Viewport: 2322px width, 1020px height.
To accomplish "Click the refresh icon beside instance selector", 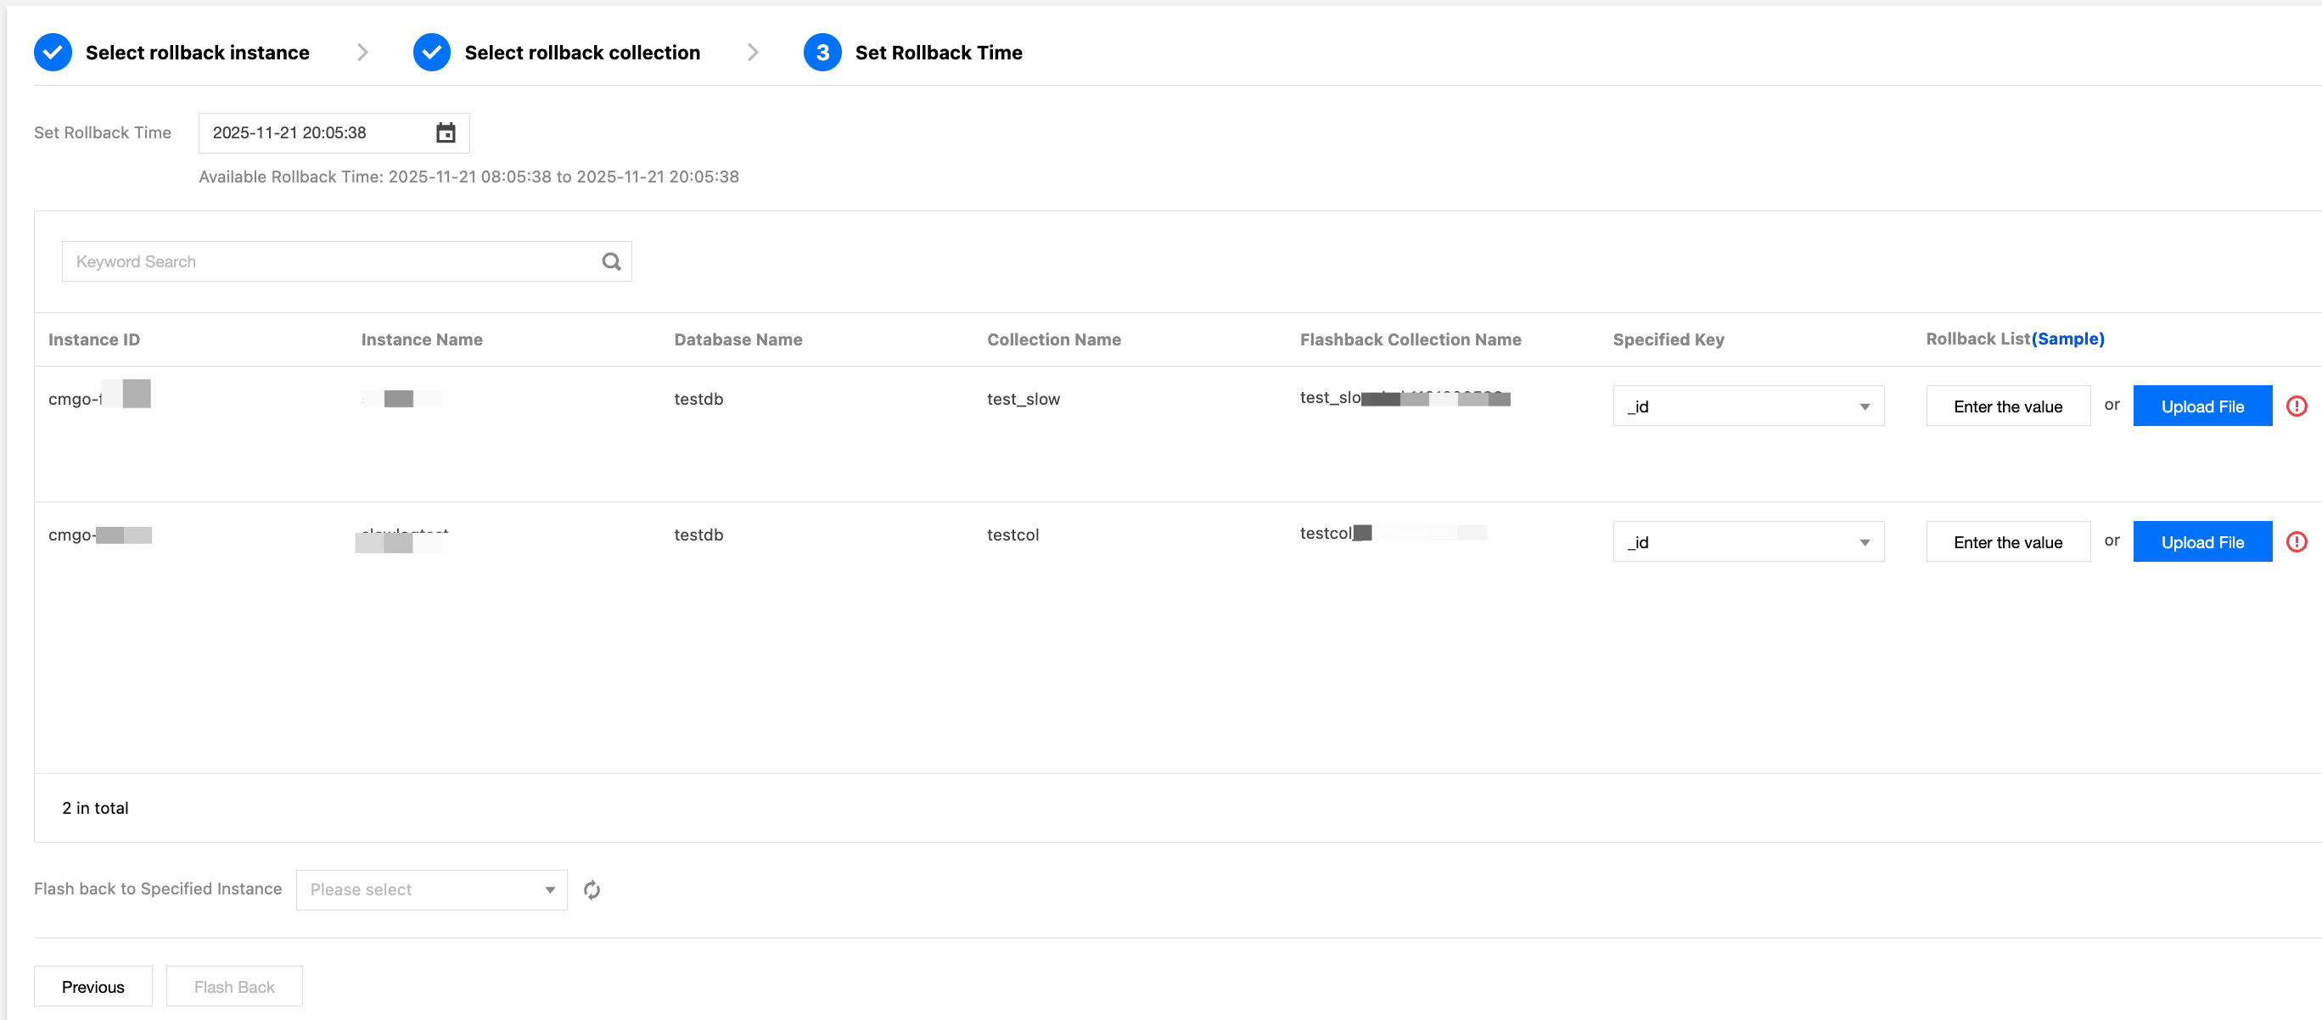I will [x=592, y=890].
